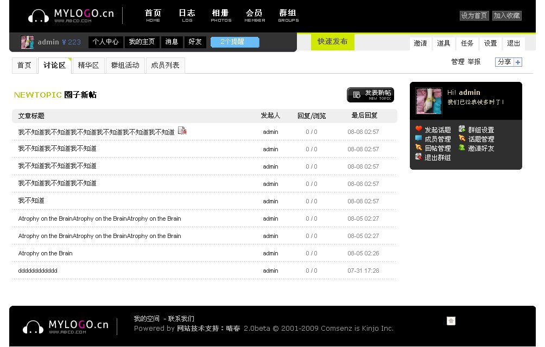Click the 设为首页 button
The width and height of the screenshot is (545, 347).
(x=474, y=16)
